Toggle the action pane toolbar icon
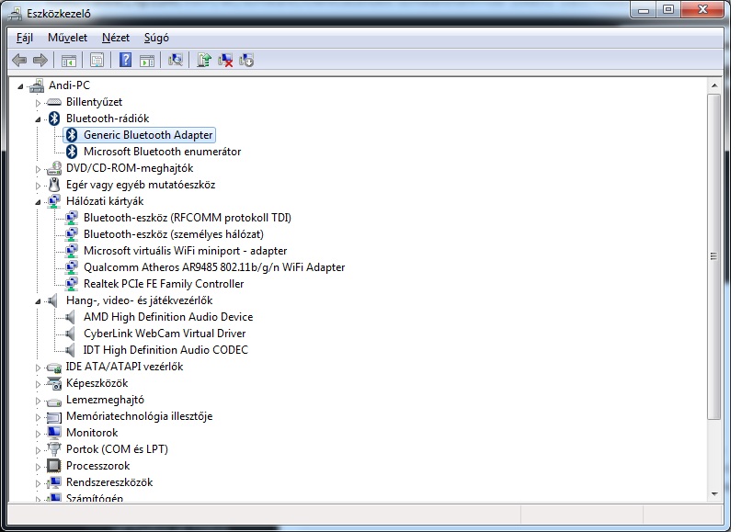Screen dimensions: 753x532 147,61
